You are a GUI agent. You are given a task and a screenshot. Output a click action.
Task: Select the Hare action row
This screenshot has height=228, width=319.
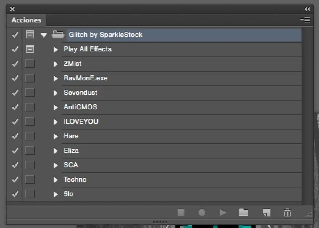[x=182, y=136]
